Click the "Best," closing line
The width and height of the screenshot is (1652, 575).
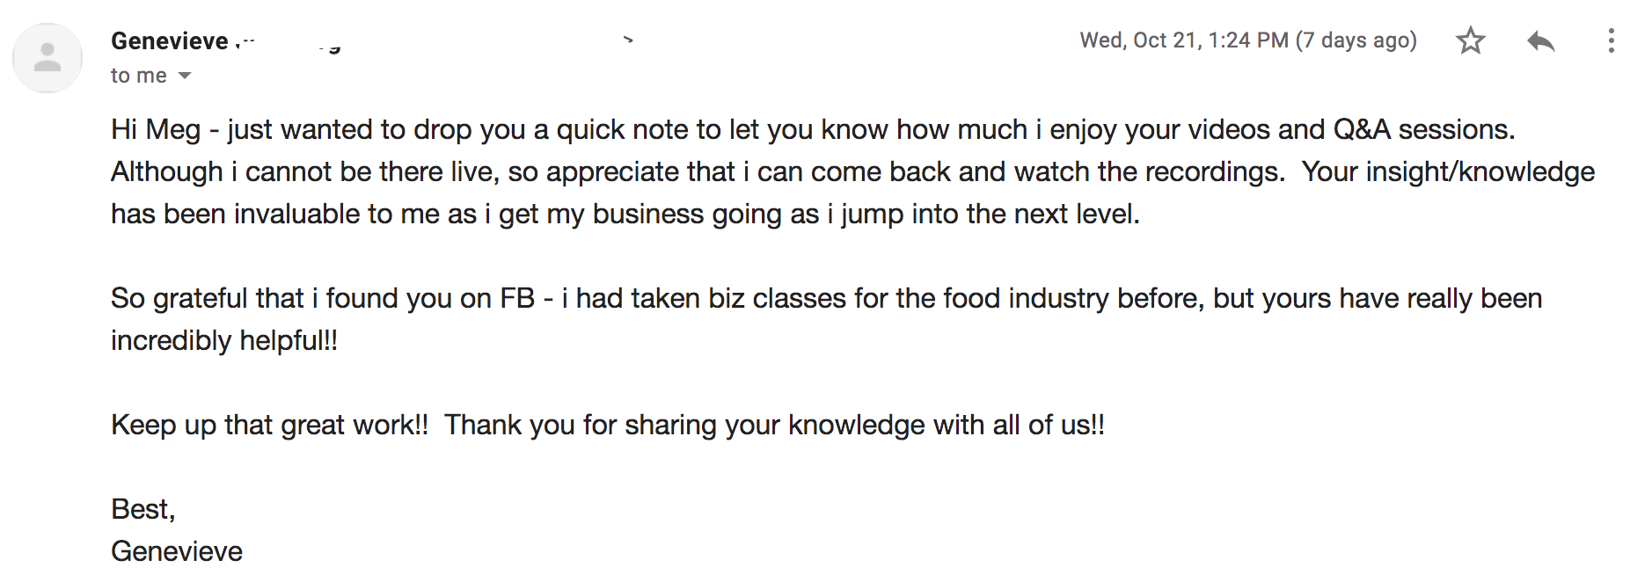tap(143, 509)
